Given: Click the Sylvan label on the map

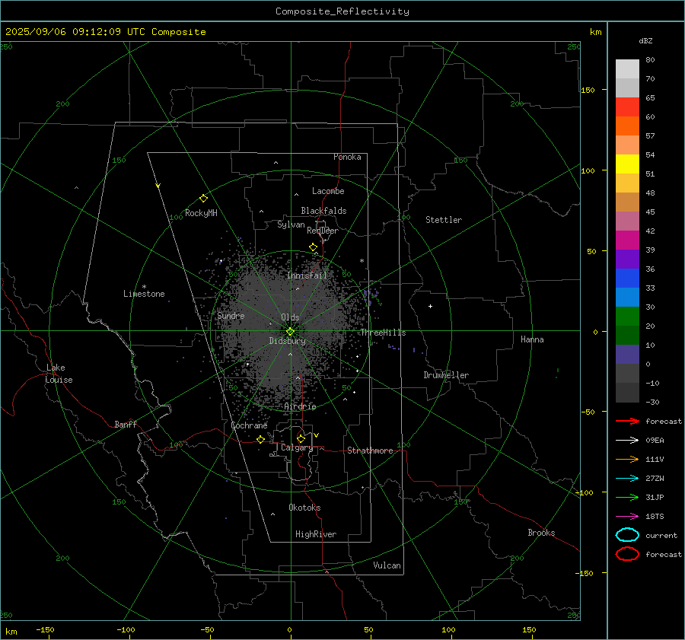Looking at the screenshot, I should coord(291,224).
